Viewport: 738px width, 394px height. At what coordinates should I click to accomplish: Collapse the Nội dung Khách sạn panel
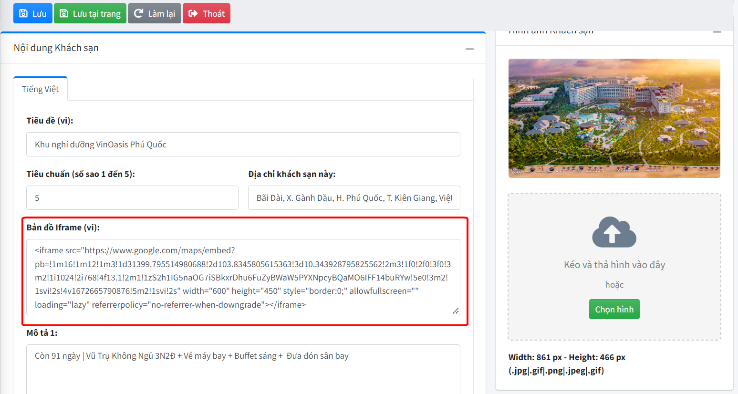[x=470, y=49]
